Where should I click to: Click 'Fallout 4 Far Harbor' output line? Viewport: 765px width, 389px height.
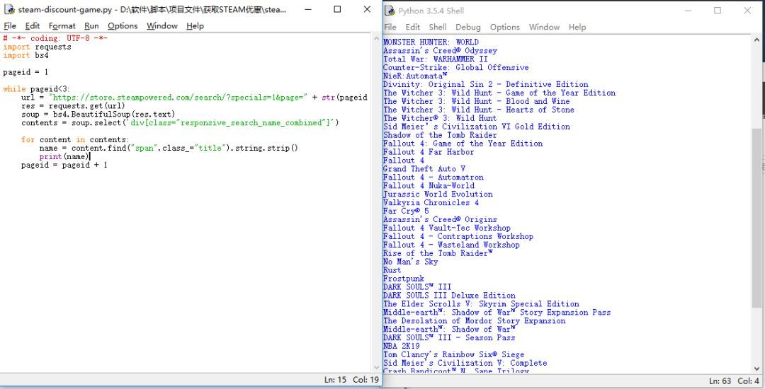429,152
